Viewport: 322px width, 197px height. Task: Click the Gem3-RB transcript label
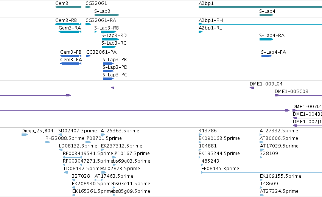pyautogui.click(x=66, y=20)
